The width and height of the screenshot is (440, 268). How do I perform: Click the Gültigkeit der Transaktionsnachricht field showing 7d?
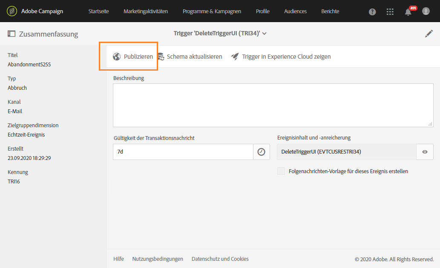click(x=183, y=152)
